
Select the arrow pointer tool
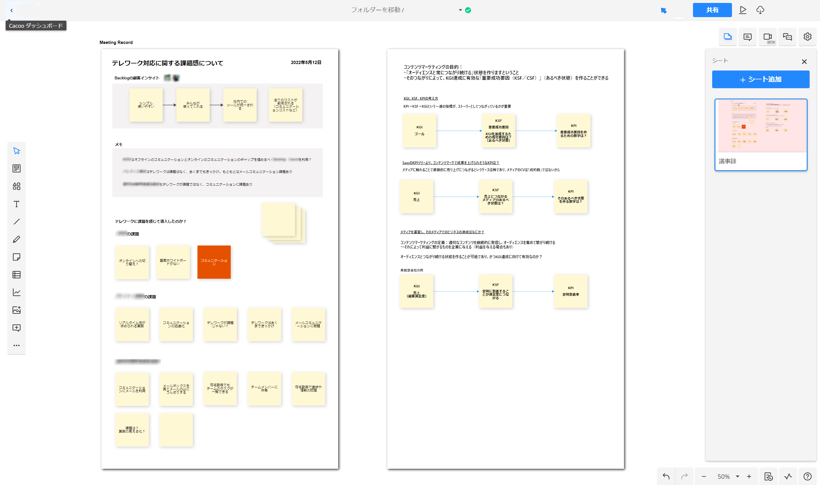pos(17,151)
